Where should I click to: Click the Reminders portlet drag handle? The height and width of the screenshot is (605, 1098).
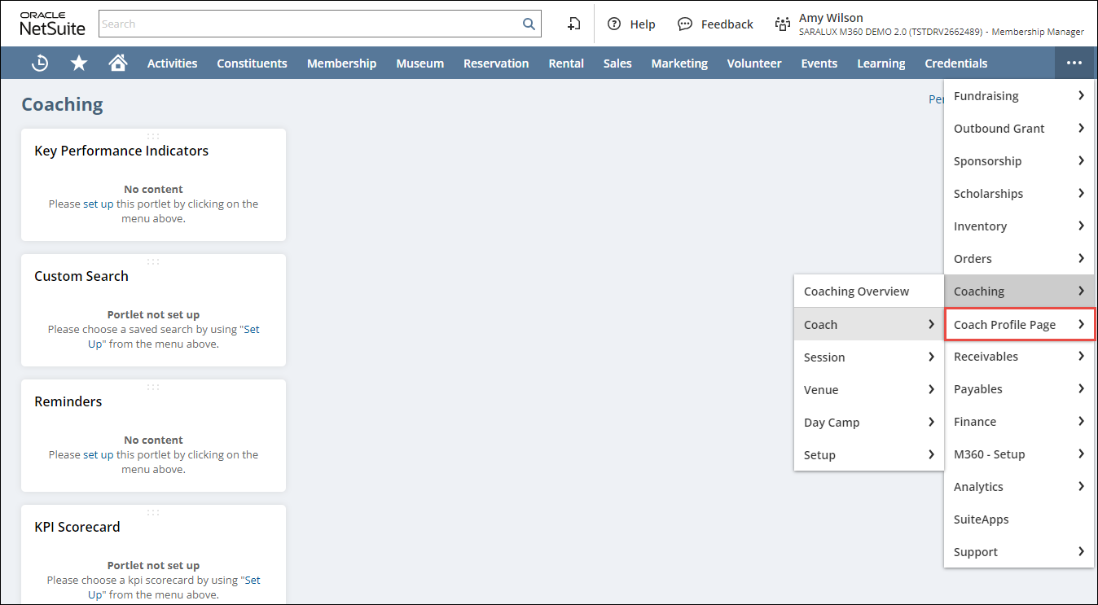[153, 387]
